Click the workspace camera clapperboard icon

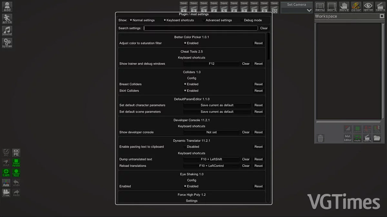[x=367, y=138]
